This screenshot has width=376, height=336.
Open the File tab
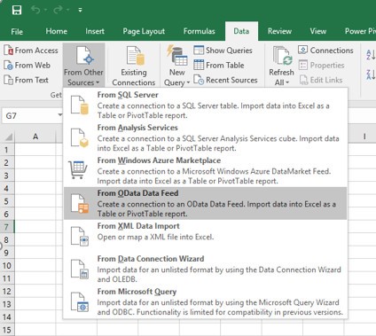tap(17, 31)
